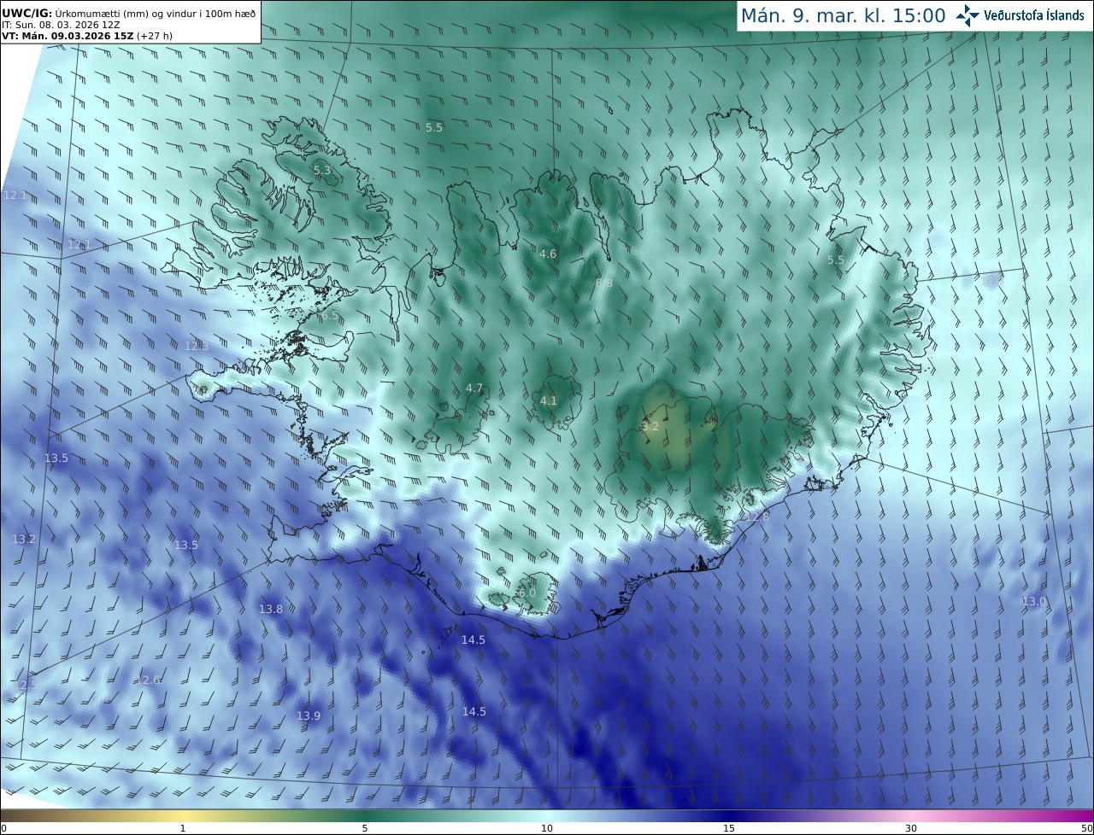The height and width of the screenshot is (835, 1094).
Task: Click the 12.6 value in the southwest ocean
Action: pyautogui.click(x=149, y=680)
